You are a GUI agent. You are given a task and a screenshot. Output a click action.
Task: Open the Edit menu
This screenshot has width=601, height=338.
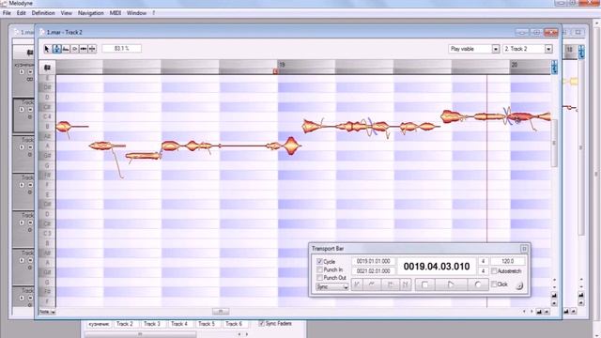[21, 13]
